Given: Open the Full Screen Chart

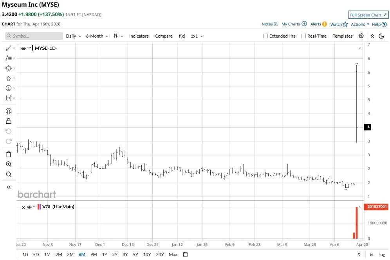Looking at the screenshot, I should point(368,15).
